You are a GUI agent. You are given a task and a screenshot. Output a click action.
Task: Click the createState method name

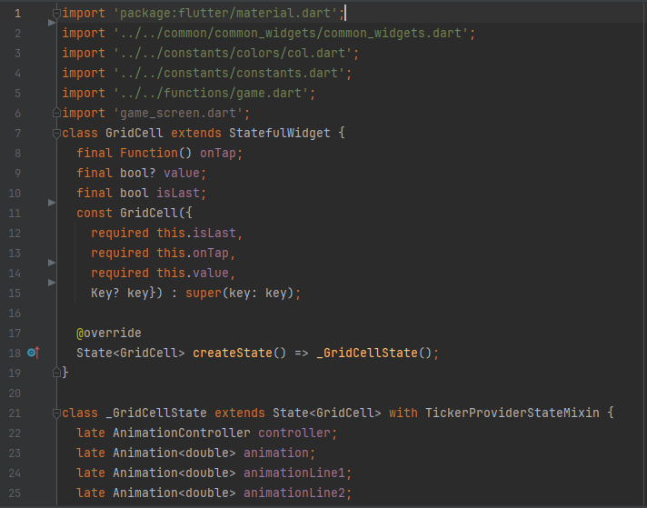233,353
